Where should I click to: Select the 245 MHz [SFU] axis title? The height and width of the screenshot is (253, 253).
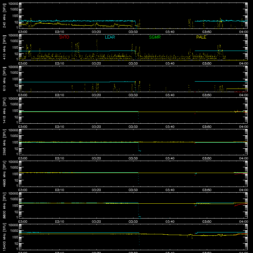click(4, 16)
